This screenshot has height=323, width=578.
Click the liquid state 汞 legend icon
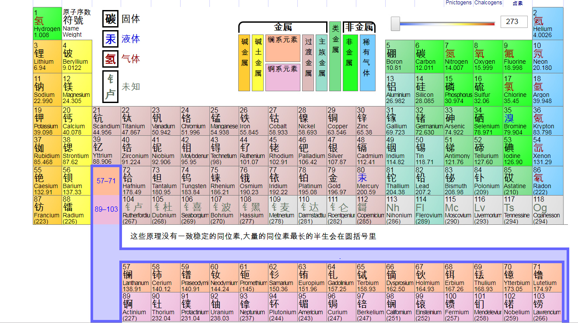click(x=110, y=39)
